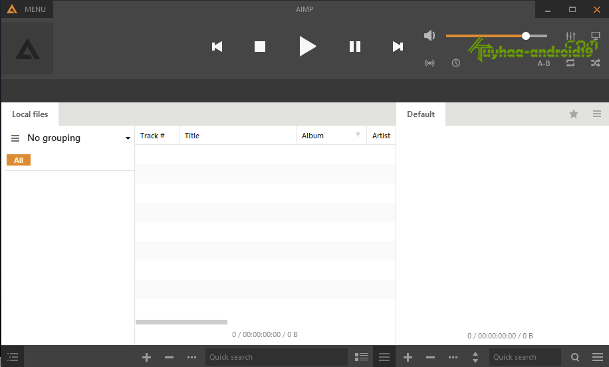Sort by Artist column

(382, 136)
